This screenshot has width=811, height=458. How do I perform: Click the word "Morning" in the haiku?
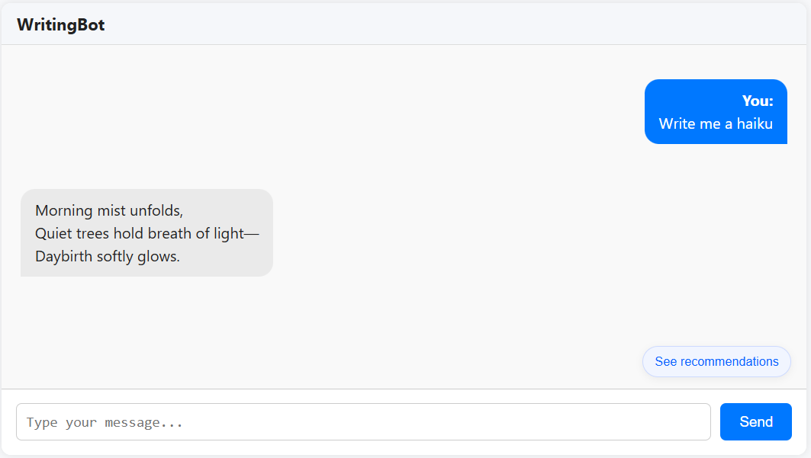64,210
